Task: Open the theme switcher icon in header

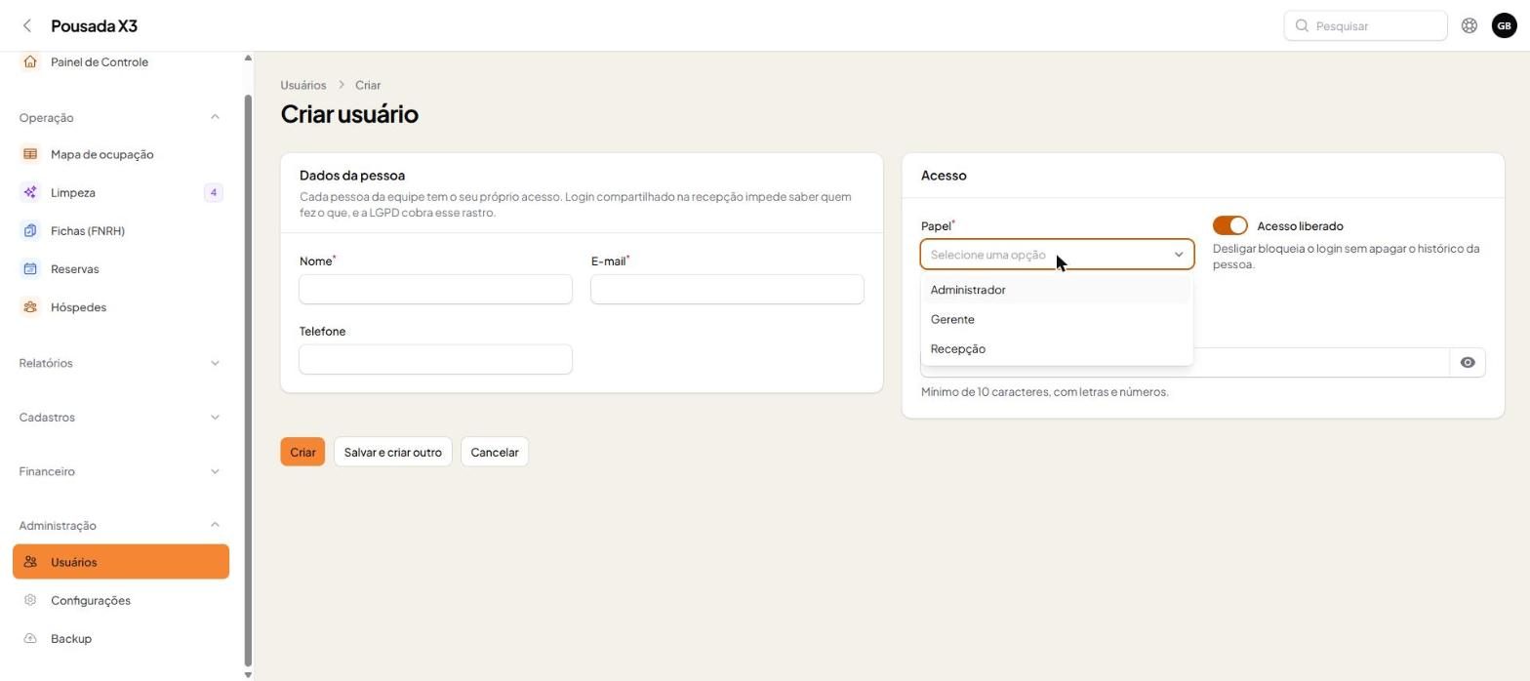Action: click(x=1470, y=26)
